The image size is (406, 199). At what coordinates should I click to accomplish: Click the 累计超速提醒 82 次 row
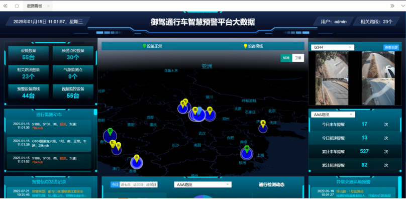click(x=355, y=165)
